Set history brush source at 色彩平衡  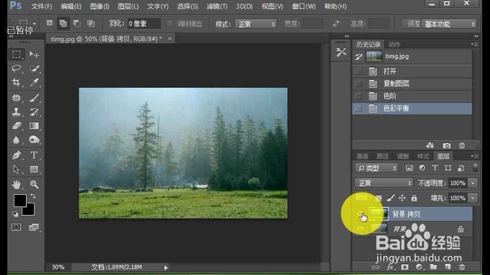pyautogui.click(x=358, y=109)
